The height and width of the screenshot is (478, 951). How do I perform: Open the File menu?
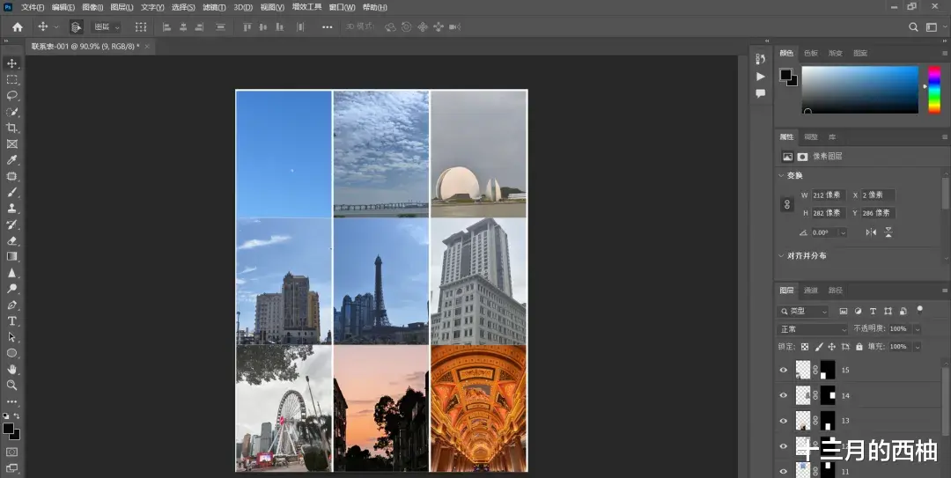click(33, 7)
